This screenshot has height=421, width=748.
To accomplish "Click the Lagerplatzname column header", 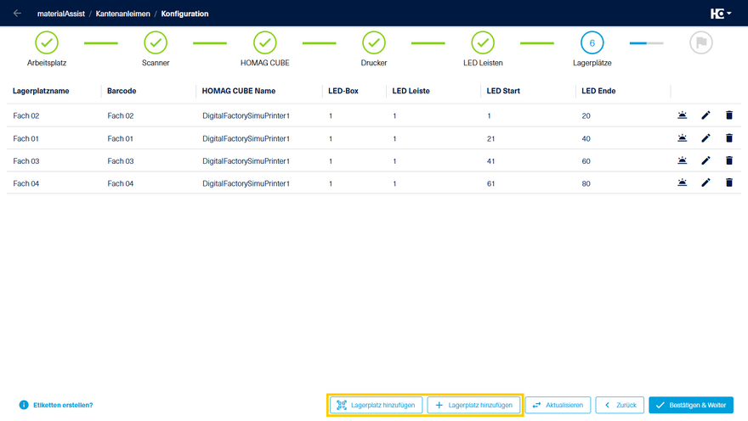I will click(x=41, y=91).
